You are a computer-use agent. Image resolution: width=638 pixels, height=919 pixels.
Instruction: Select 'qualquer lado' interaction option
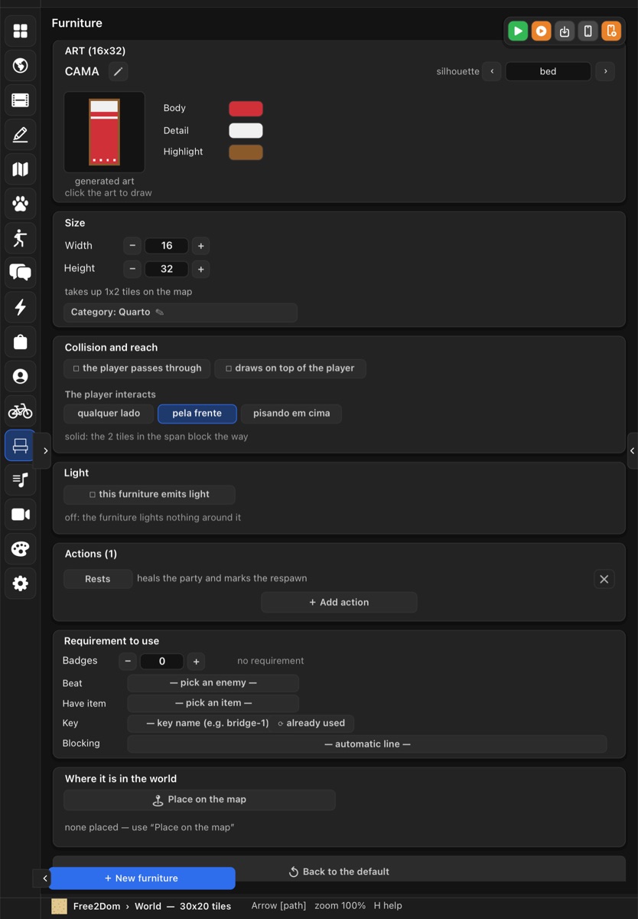coord(109,414)
